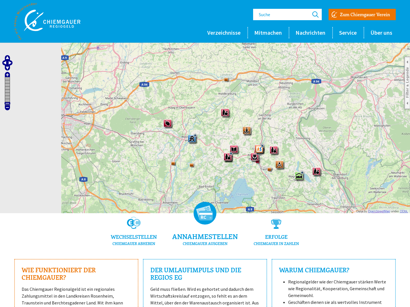
Task: Pan the map downward with the arrow control
Action: coord(7,68)
